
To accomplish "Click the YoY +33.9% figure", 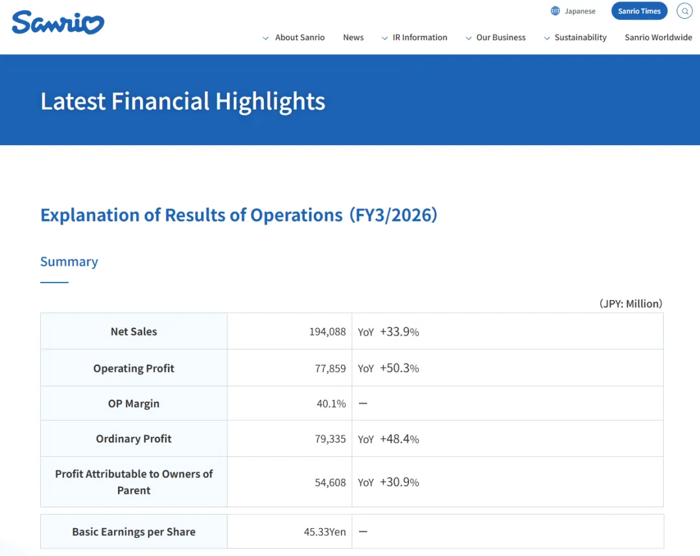I will [388, 332].
